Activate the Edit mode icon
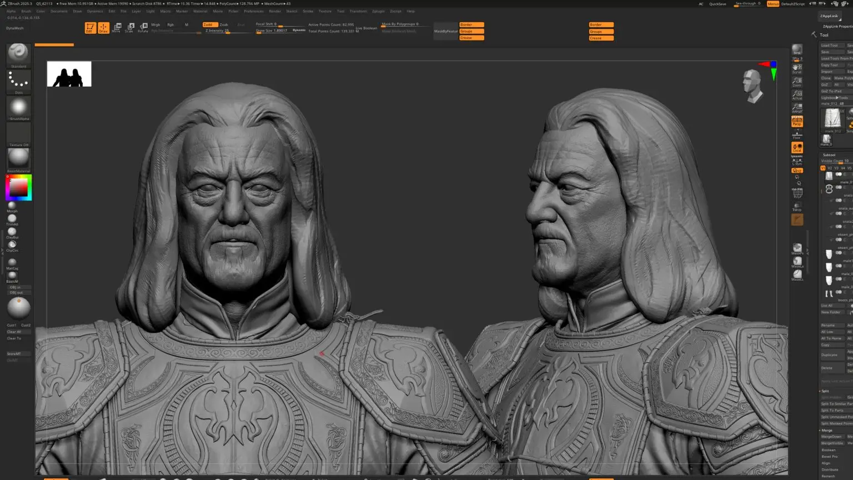This screenshot has width=853, height=480. coord(90,28)
